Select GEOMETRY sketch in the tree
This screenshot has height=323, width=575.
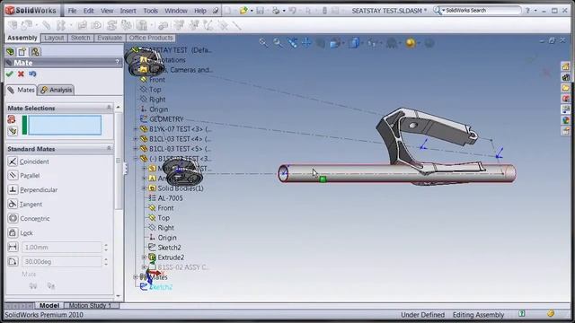[x=166, y=119]
